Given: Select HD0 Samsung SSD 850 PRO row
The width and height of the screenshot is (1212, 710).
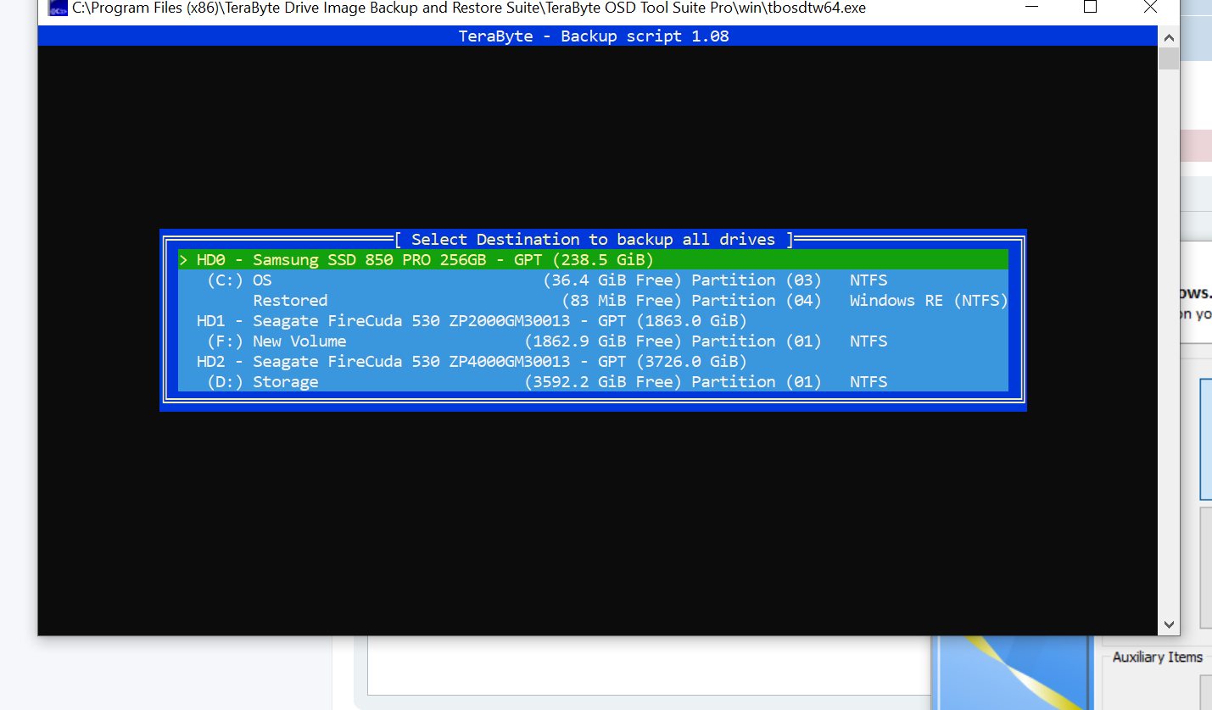Looking at the screenshot, I should coord(593,259).
